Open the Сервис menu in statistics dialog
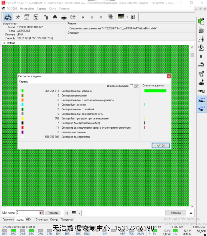Image resolution: width=207 pixels, height=236 pixels. click(24, 81)
